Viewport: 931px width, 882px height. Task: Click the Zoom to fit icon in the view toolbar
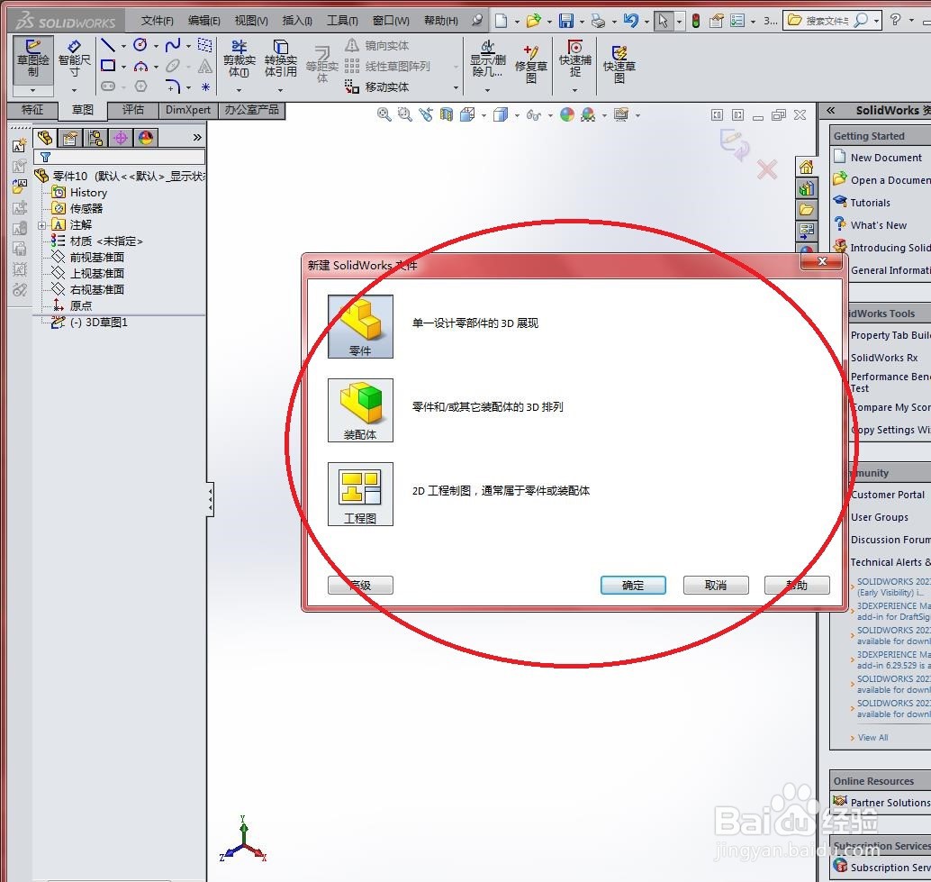(384, 114)
